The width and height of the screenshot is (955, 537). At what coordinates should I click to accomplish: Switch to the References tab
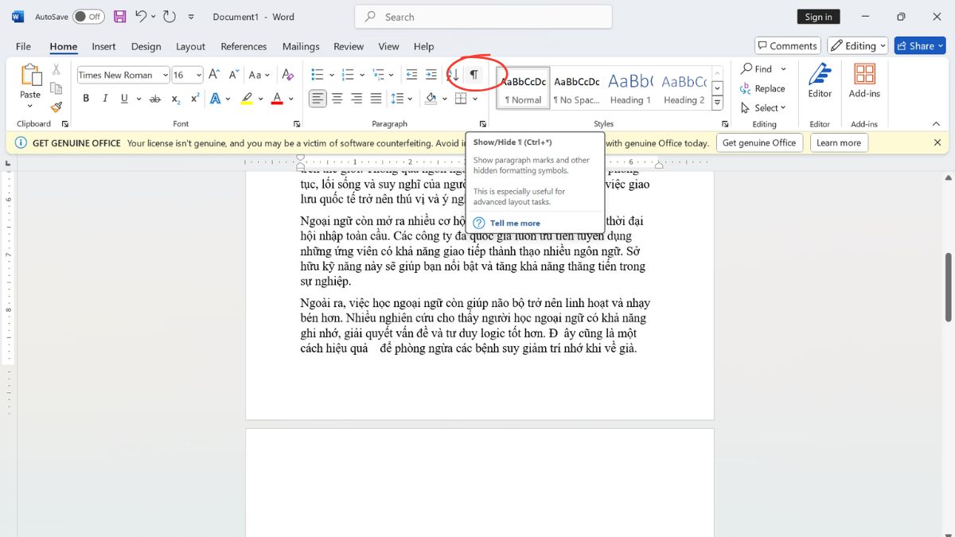coord(244,46)
